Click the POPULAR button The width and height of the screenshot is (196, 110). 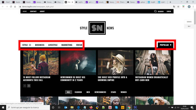click(x=165, y=45)
